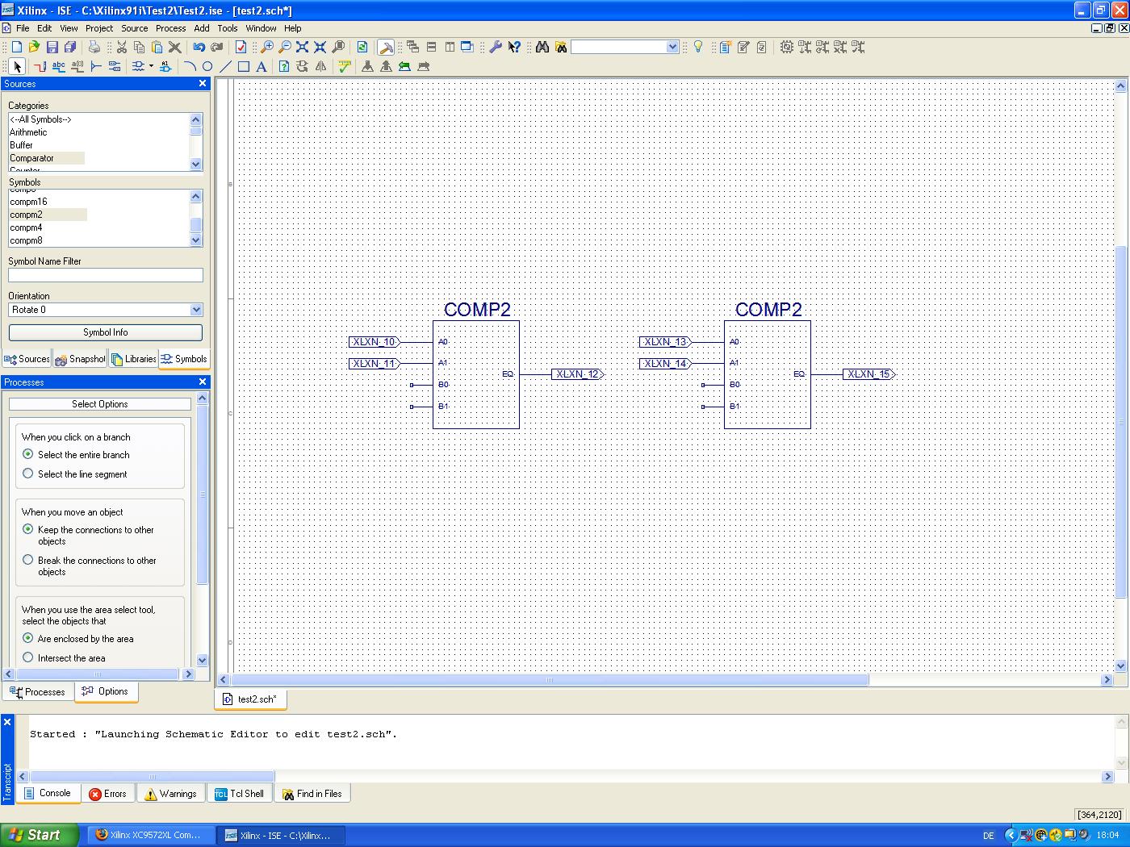1130x847 pixels.
Task: Select the Circle drawing tool
Action: [x=207, y=66]
